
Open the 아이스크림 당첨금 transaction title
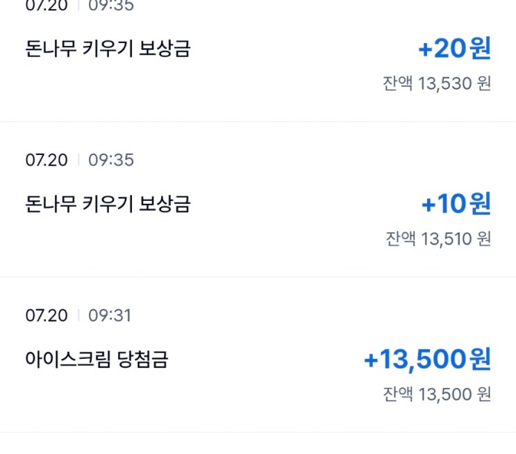coord(97,360)
